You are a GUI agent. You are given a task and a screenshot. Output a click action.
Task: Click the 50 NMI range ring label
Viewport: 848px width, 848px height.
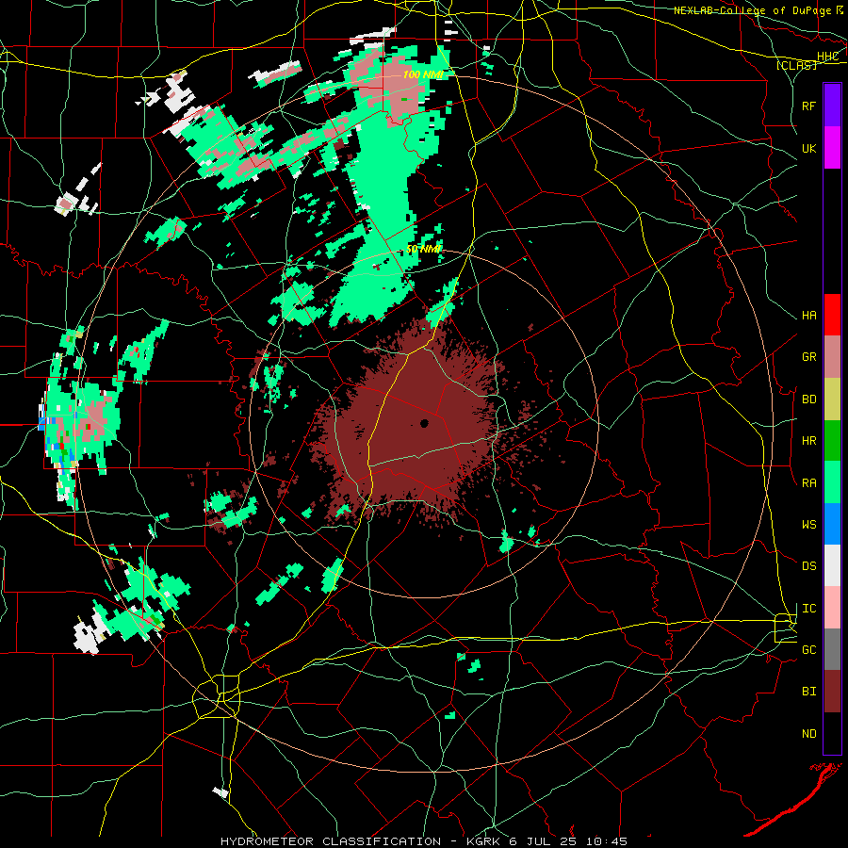tap(424, 250)
